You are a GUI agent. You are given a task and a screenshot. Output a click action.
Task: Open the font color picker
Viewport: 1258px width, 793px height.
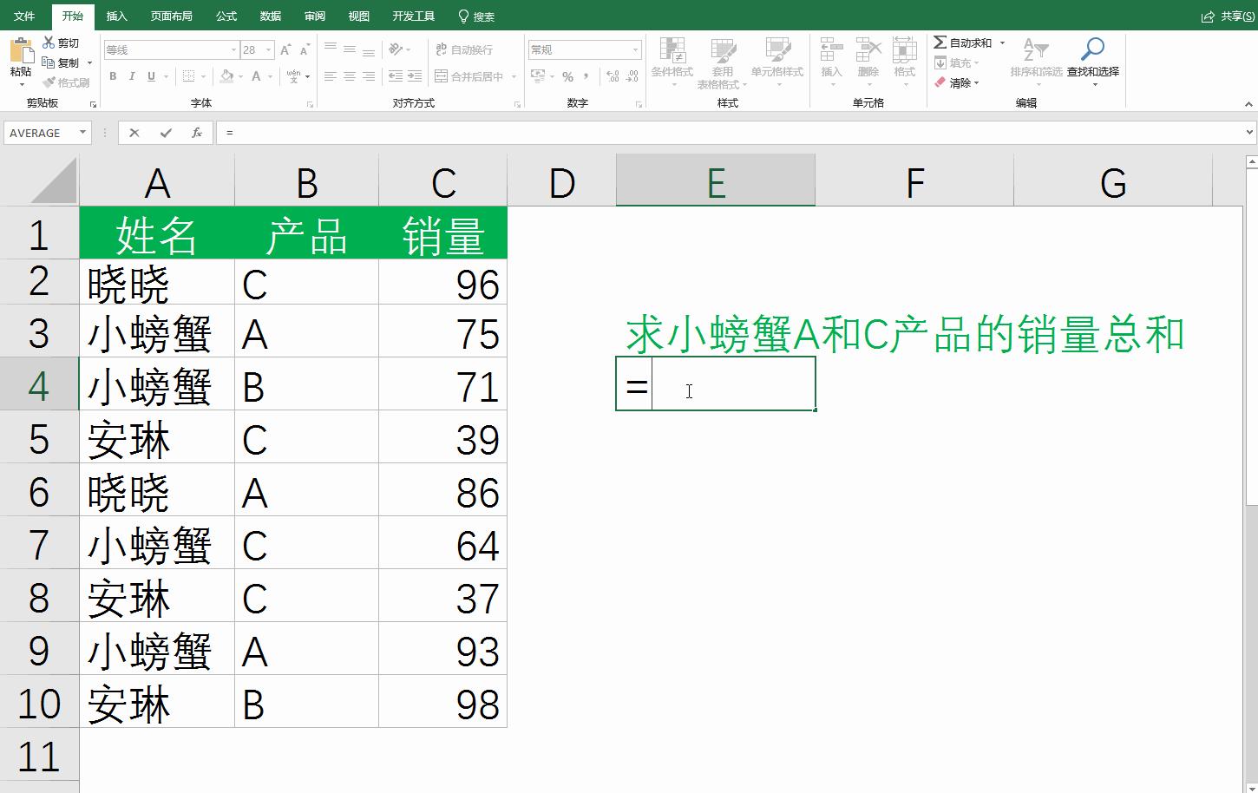coord(257,77)
